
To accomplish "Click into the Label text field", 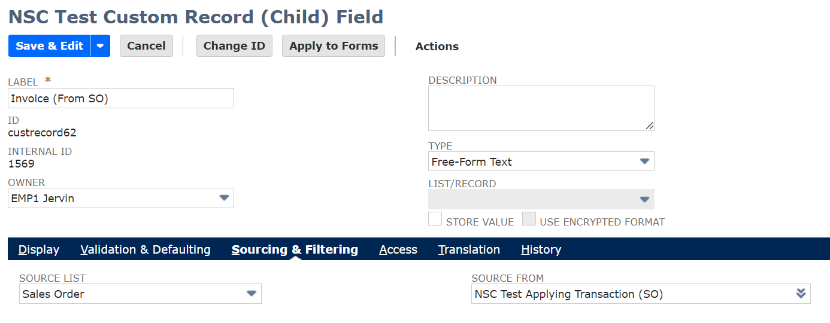I will 121,99.
